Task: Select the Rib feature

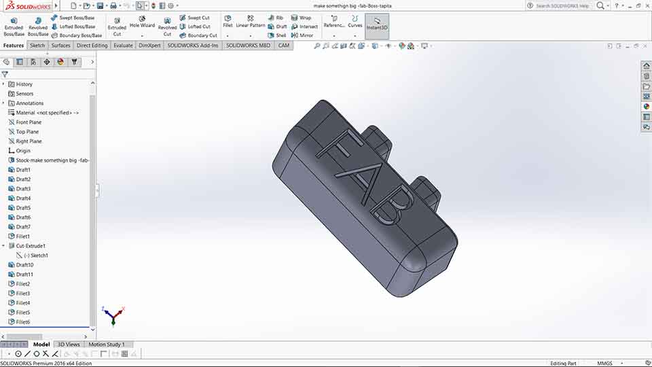Action: 276,18
